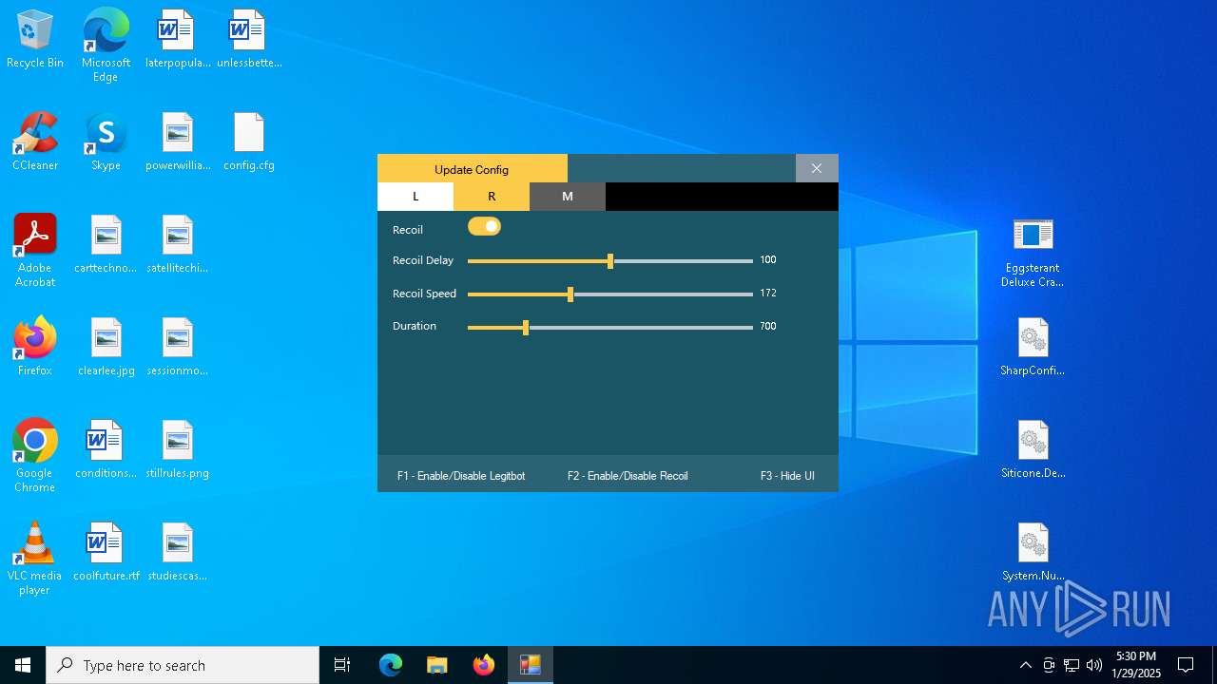Select the System.Nu file icon

pyautogui.click(x=1033, y=553)
